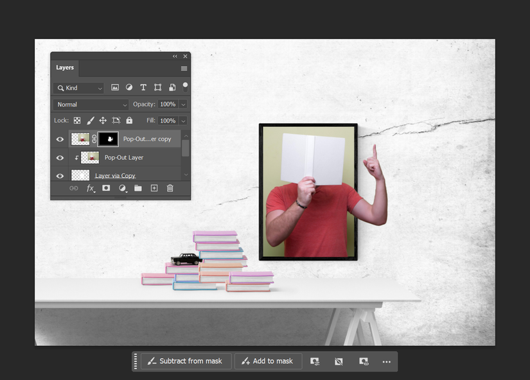
Task: Delete the layer using the trash icon
Action: [x=170, y=188]
